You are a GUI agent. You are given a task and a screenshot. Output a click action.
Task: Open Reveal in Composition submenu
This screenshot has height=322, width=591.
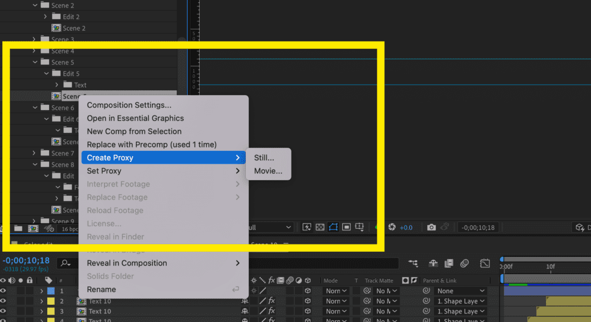pos(163,263)
